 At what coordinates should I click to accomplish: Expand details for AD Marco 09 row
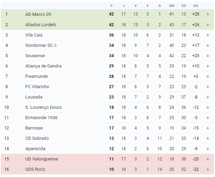tap(207, 14)
